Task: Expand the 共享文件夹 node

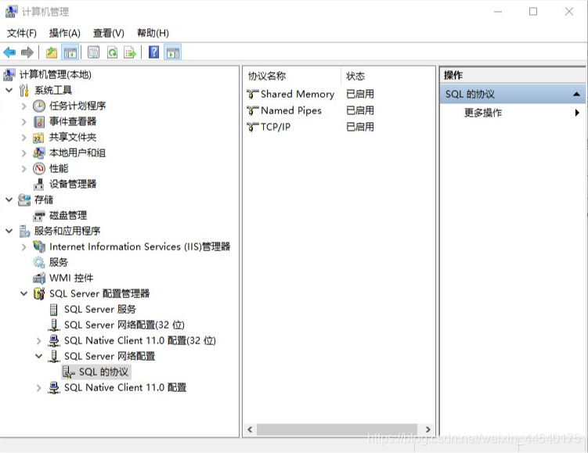Action: click(x=24, y=138)
